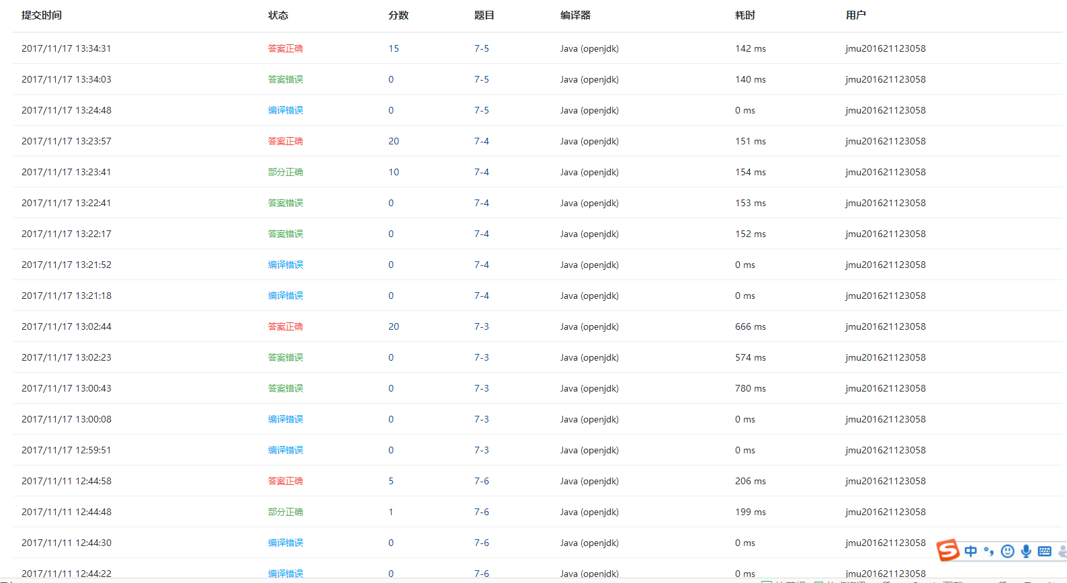
Task: Select timestamp 2017/11/17 13:23:41
Action: tap(67, 172)
